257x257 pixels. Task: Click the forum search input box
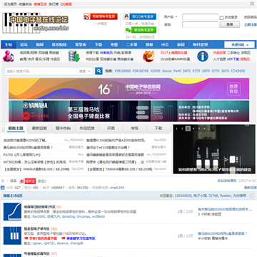[41, 71]
